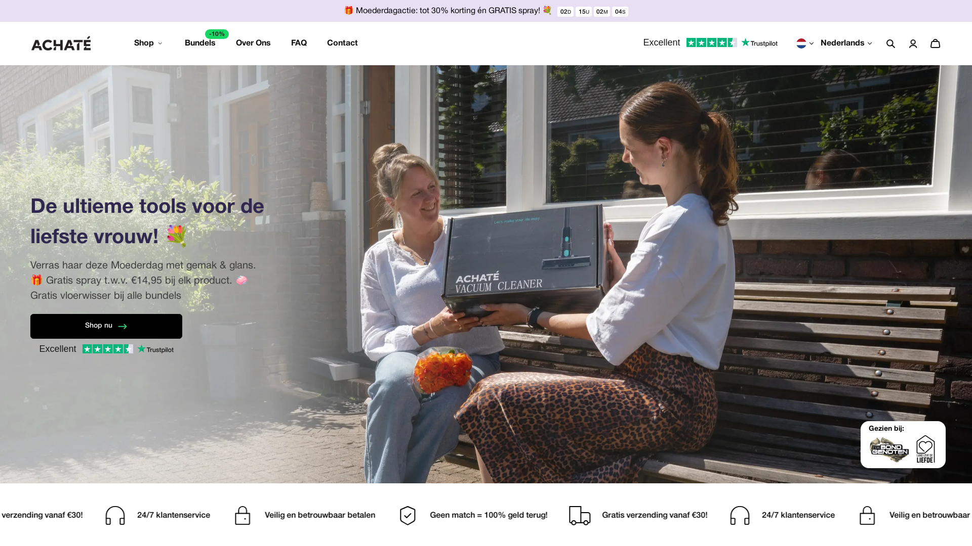Viewport: 972px width, 546px height.
Task: Expand the Shop menu
Action: coord(148,43)
